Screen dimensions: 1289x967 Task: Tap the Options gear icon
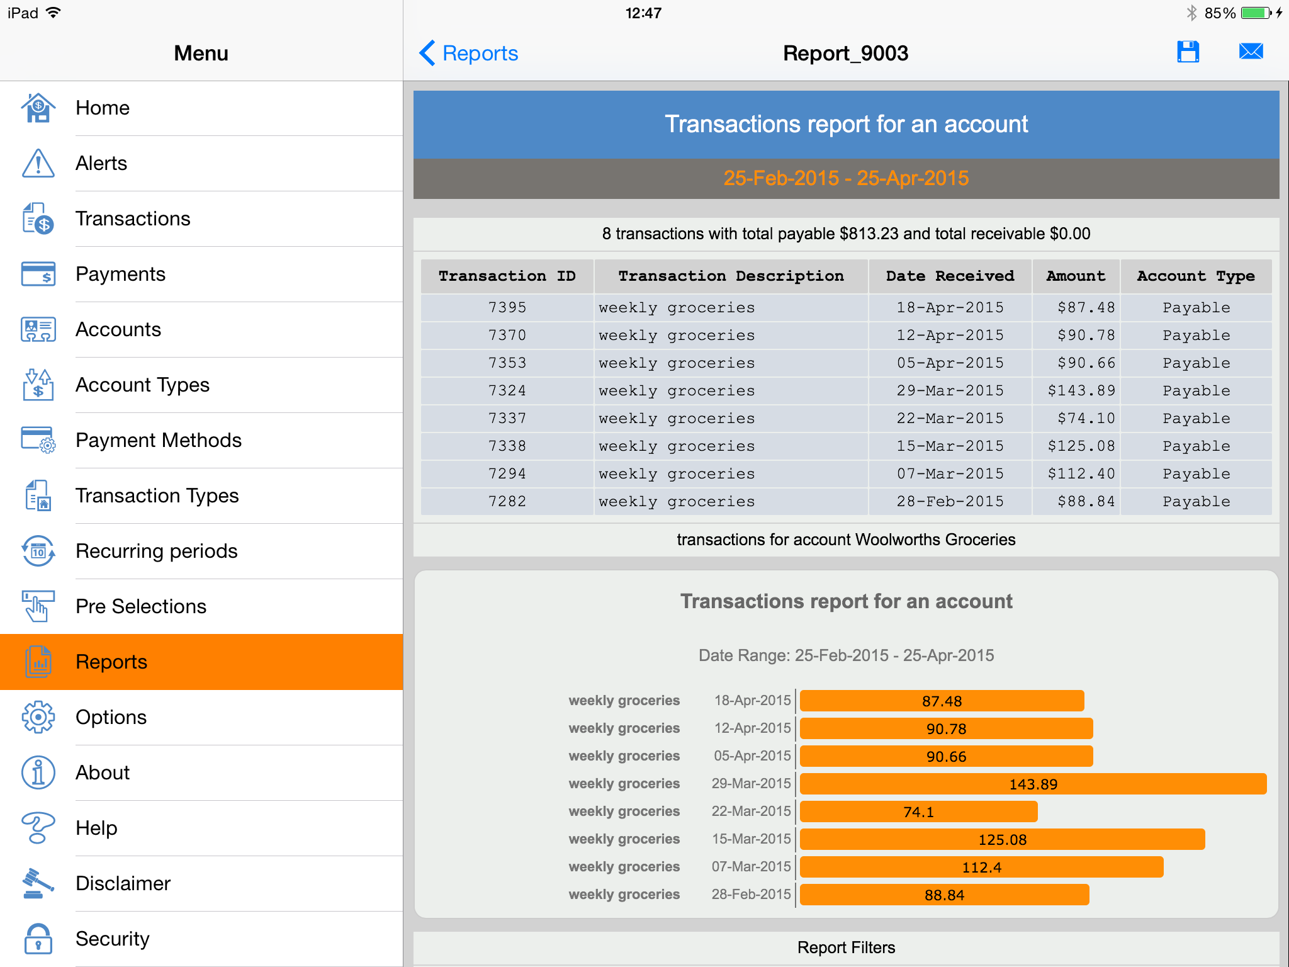coord(38,717)
